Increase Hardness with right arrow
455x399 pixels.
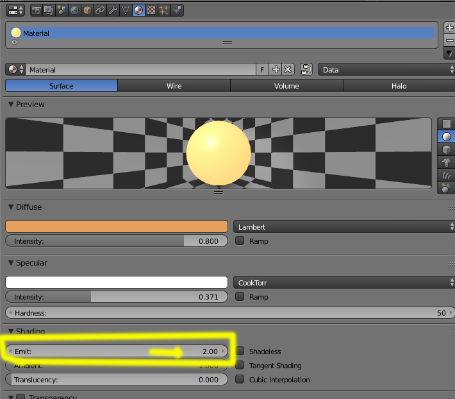tap(451, 313)
